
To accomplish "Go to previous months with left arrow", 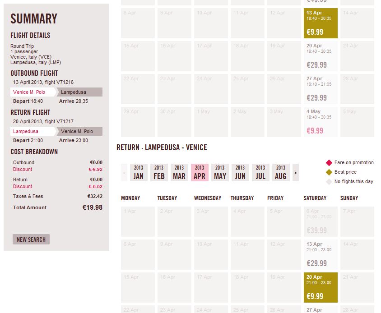I will 124,173.
